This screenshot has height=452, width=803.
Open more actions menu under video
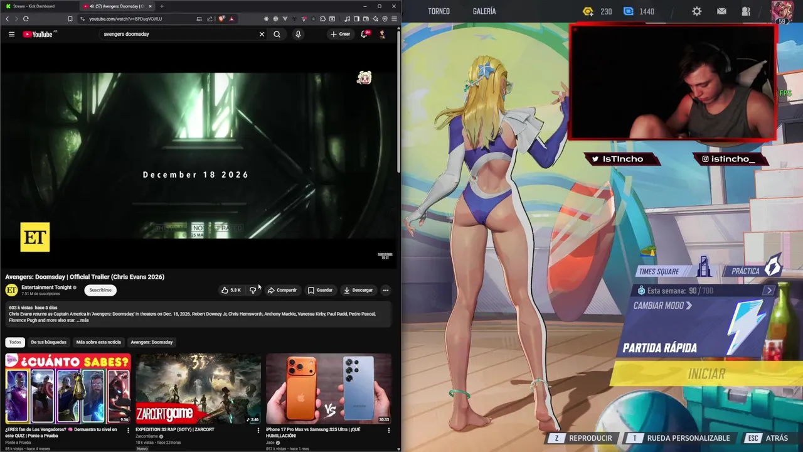tap(386, 290)
